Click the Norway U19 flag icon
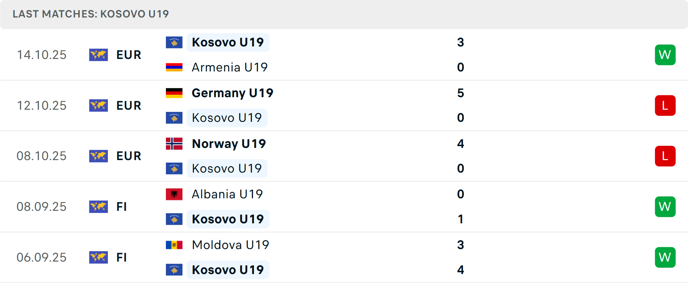 click(174, 144)
